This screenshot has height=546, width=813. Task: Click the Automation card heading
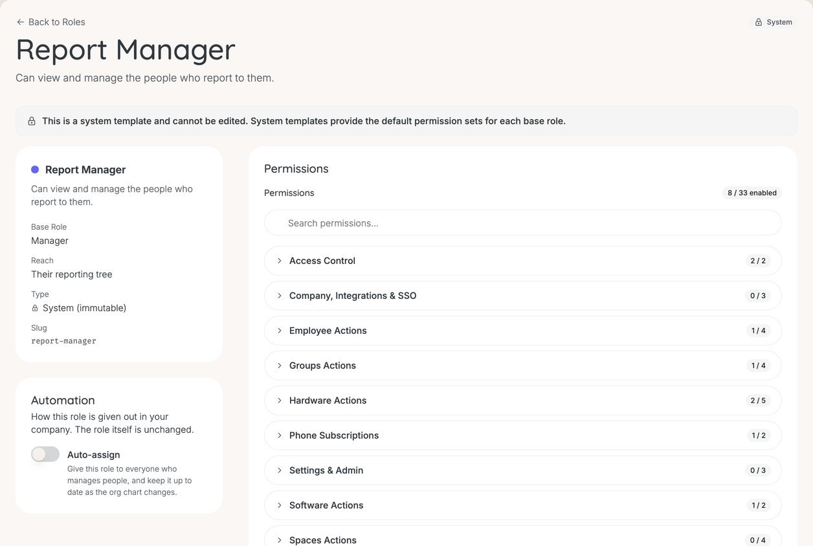pyautogui.click(x=63, y=400)
